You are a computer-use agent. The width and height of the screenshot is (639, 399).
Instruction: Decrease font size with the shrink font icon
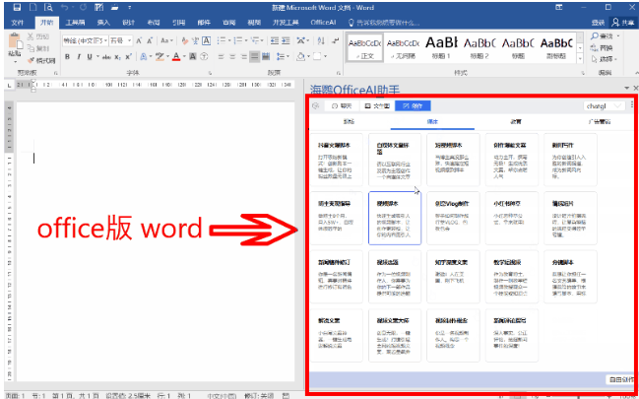(150, 40)
